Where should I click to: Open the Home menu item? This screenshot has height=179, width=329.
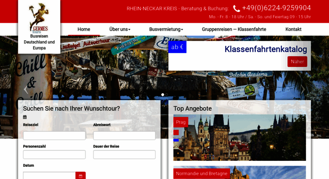84,29
